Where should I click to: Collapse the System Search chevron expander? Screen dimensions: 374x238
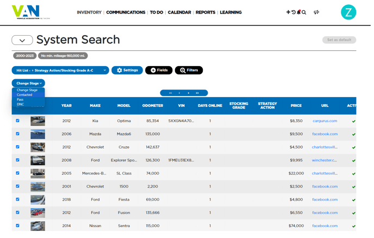tap(22, 41)
